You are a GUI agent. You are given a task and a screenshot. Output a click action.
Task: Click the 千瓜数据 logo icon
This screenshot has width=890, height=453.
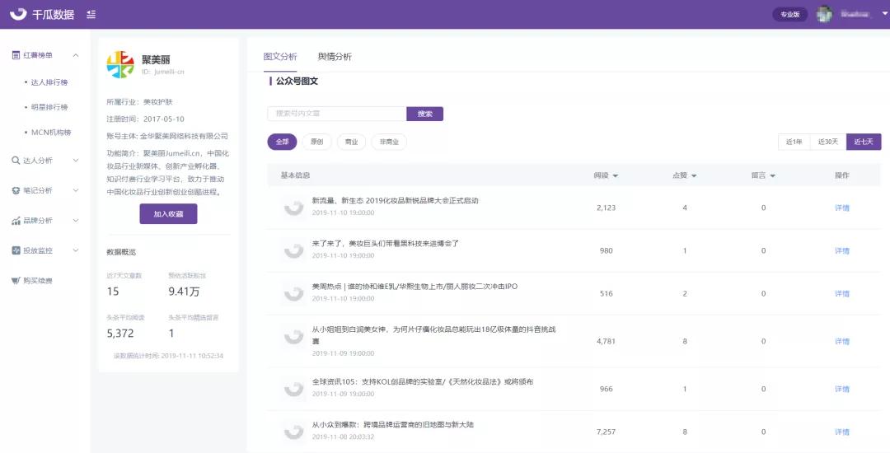point(18,14)
